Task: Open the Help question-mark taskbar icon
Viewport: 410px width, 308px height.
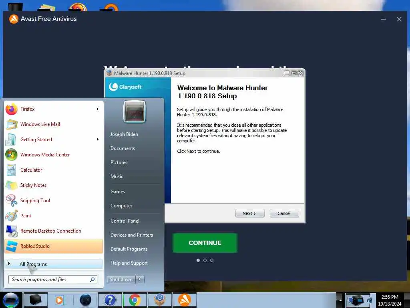Action: tap(110, 300)
